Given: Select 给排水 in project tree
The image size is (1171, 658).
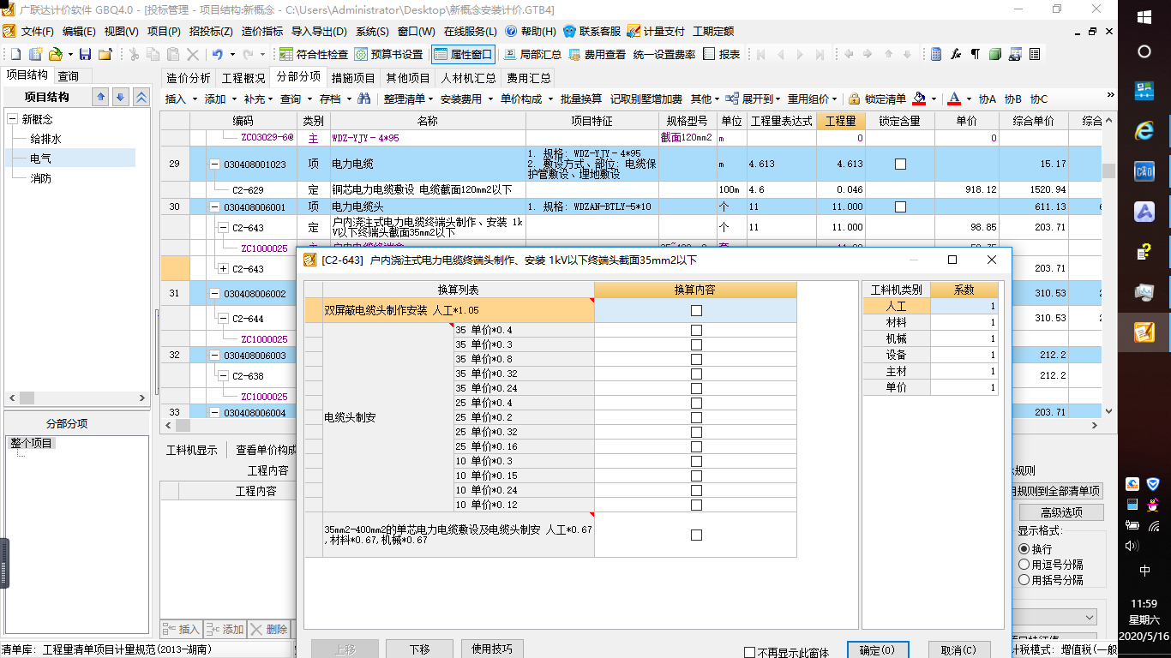Looking at the screenshot, I should 46,139.
